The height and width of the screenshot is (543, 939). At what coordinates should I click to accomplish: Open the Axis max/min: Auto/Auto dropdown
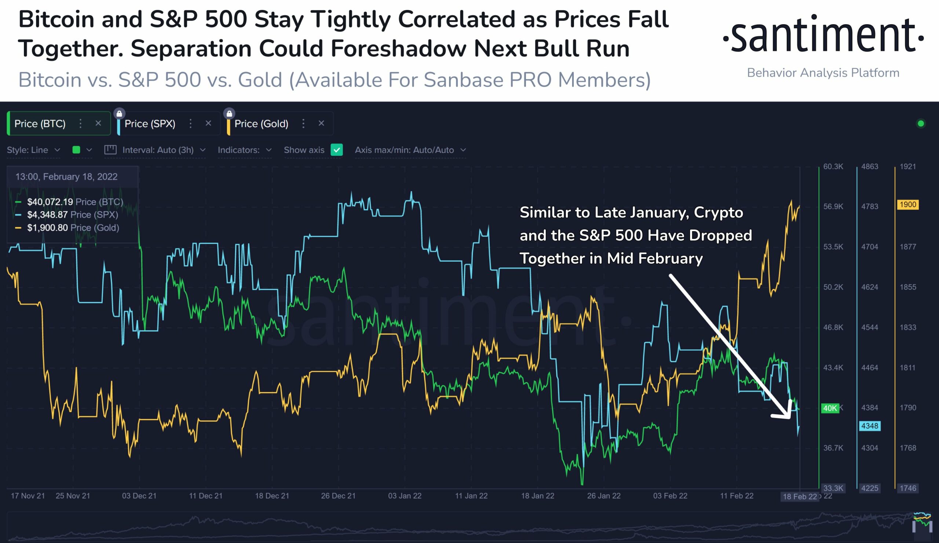pyautogui.click(x=410, y=150)
